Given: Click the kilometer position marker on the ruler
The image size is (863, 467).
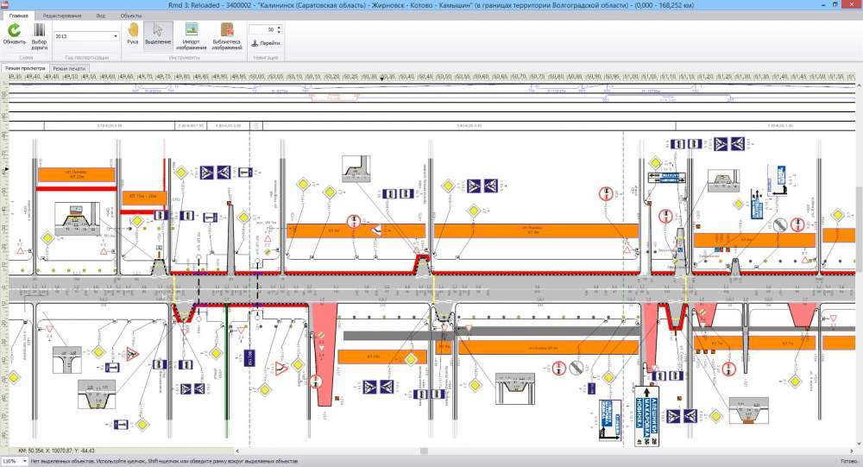Looking at the screenshot, I should (x=381, y=79).
